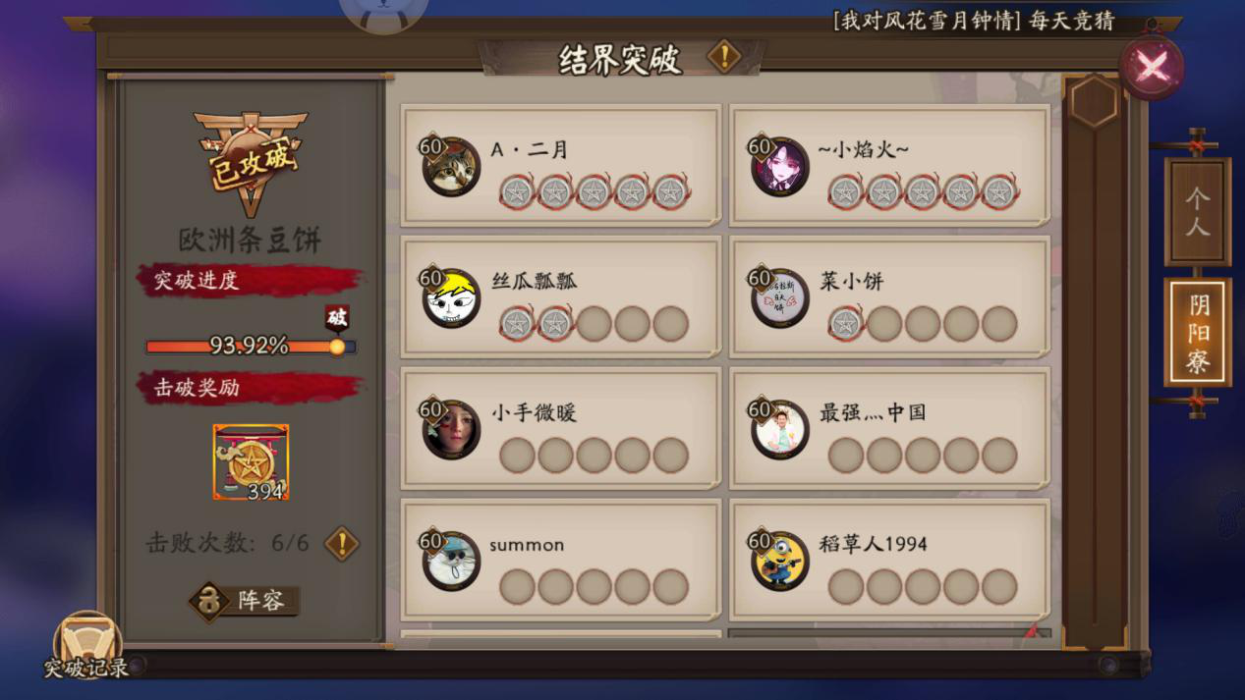Switch to the 个人 tab
This screenshot has width=1245, height=700.
pyautogui.click(x=1198, y=212)
